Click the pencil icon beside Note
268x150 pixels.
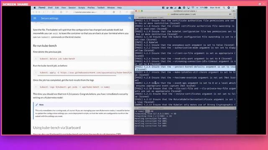[x=36, y=105]
